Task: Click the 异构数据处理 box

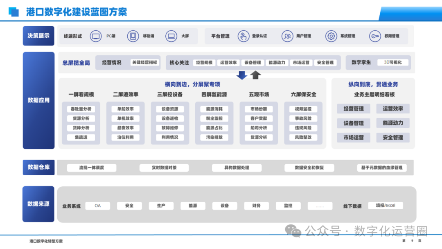Action: coord(237,168)
